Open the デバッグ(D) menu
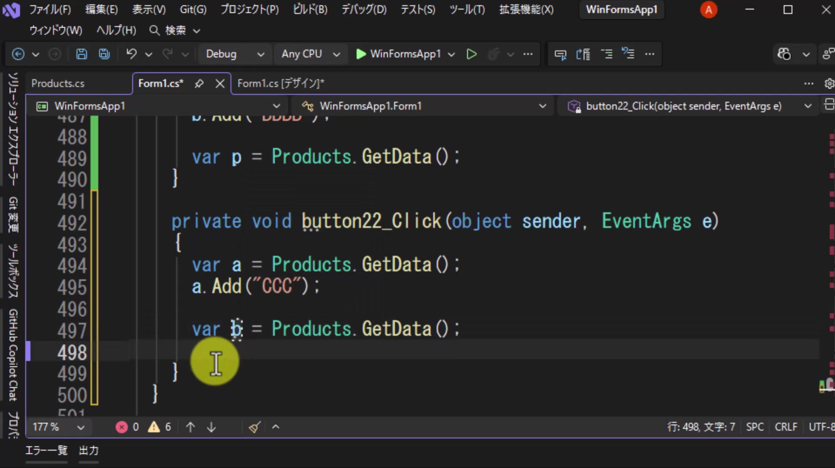Image resolution: width=835 pixels, height=468 pixels. coord(364,10)
